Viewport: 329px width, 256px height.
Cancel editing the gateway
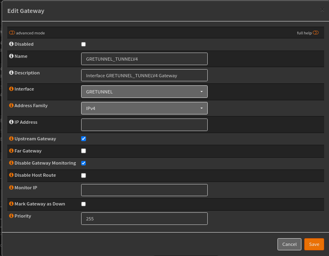pos(289,244)
